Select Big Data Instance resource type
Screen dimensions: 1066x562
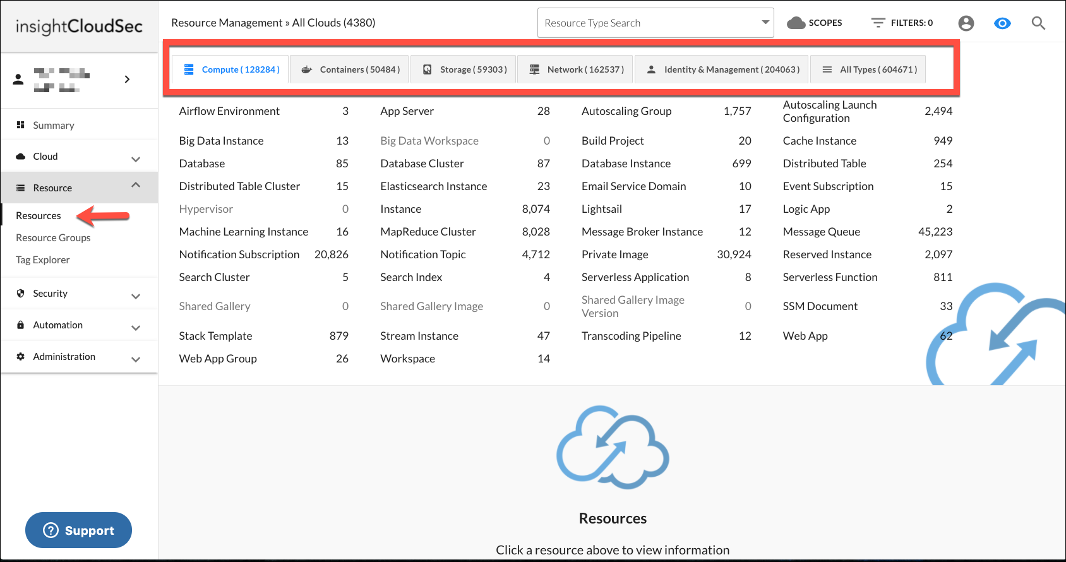221,141
